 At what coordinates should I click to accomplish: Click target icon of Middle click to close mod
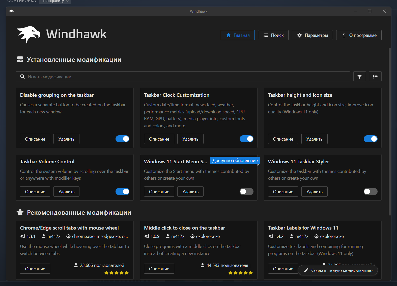tap(192, 236)
